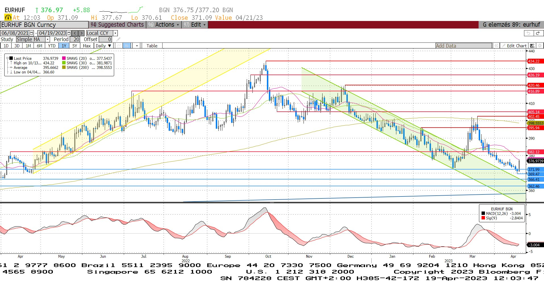Open the Actions menu dropdown
544x294 pixels.
click(164, 25)
